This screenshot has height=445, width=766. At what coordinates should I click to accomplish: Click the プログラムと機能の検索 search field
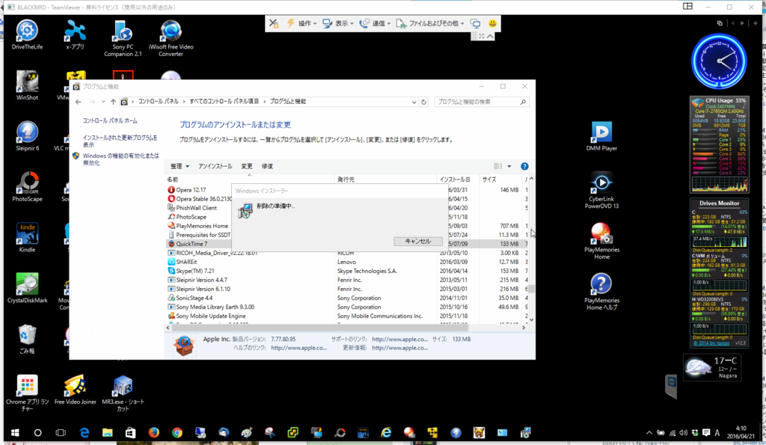coord(481,102)
